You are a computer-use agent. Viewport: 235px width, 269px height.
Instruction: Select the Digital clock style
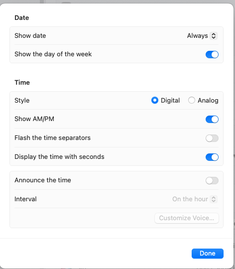pos(155,100)
